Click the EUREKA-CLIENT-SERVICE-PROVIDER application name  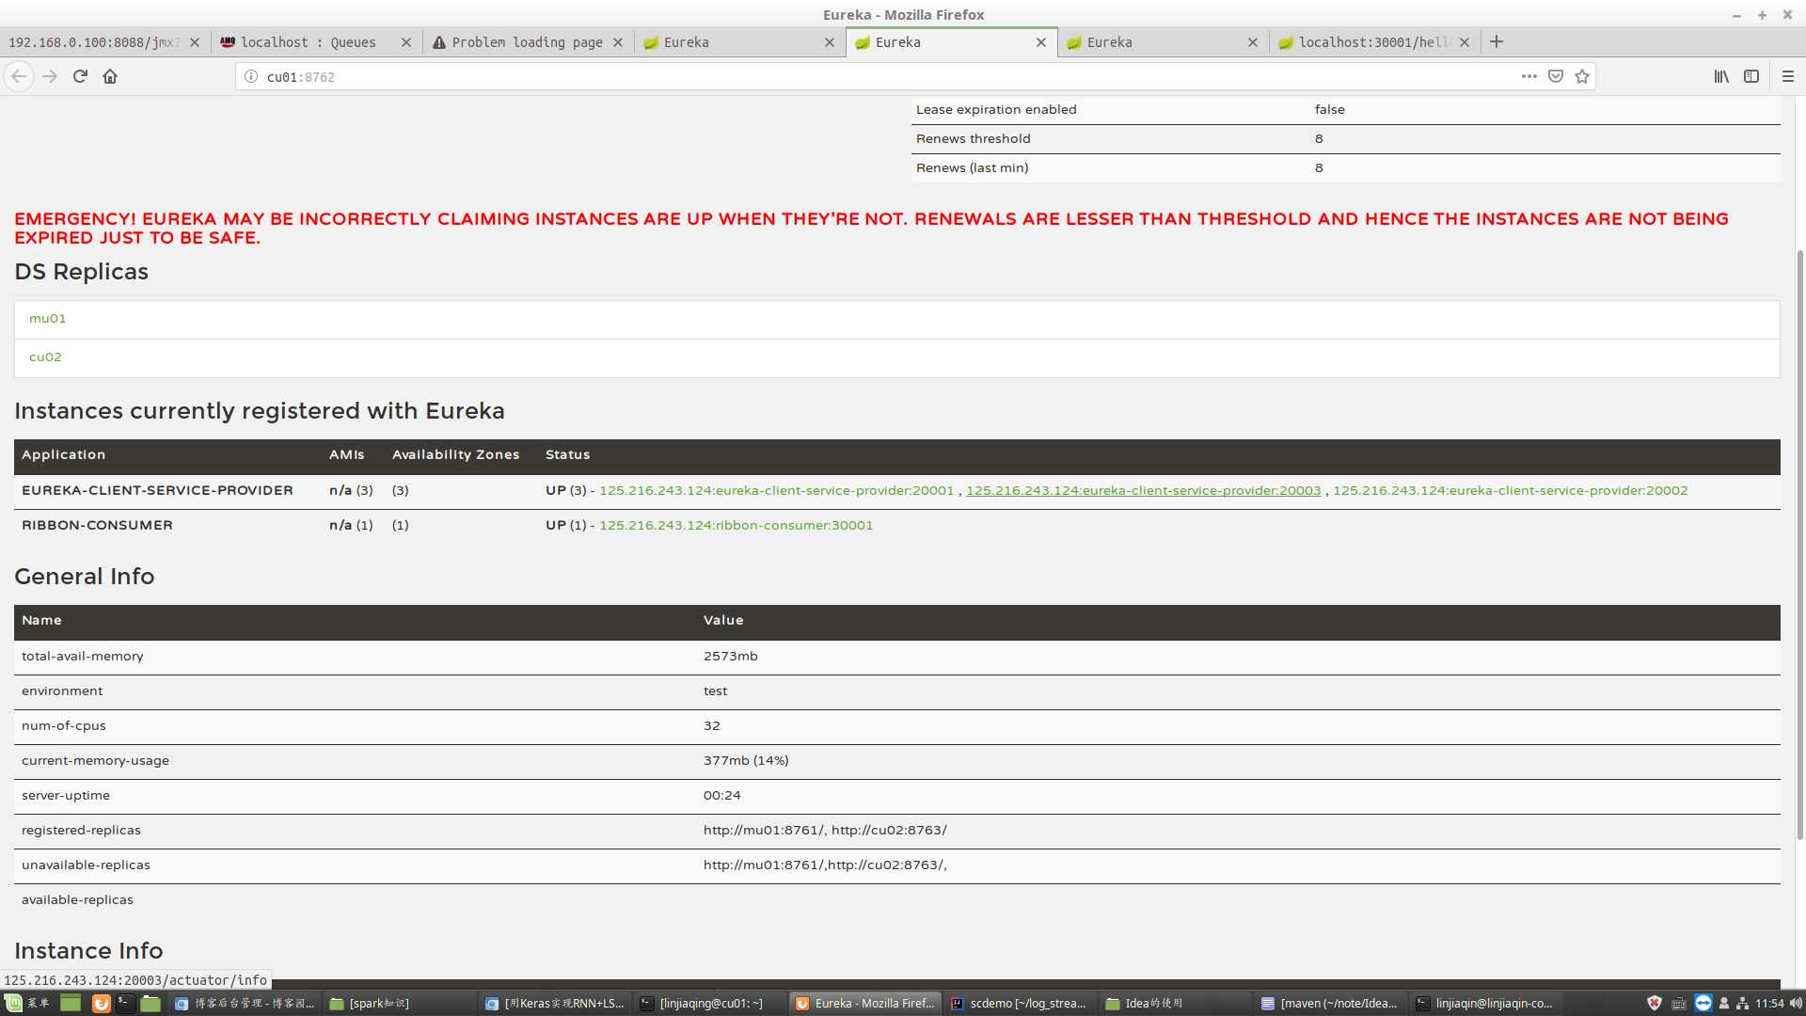point(157,491)
